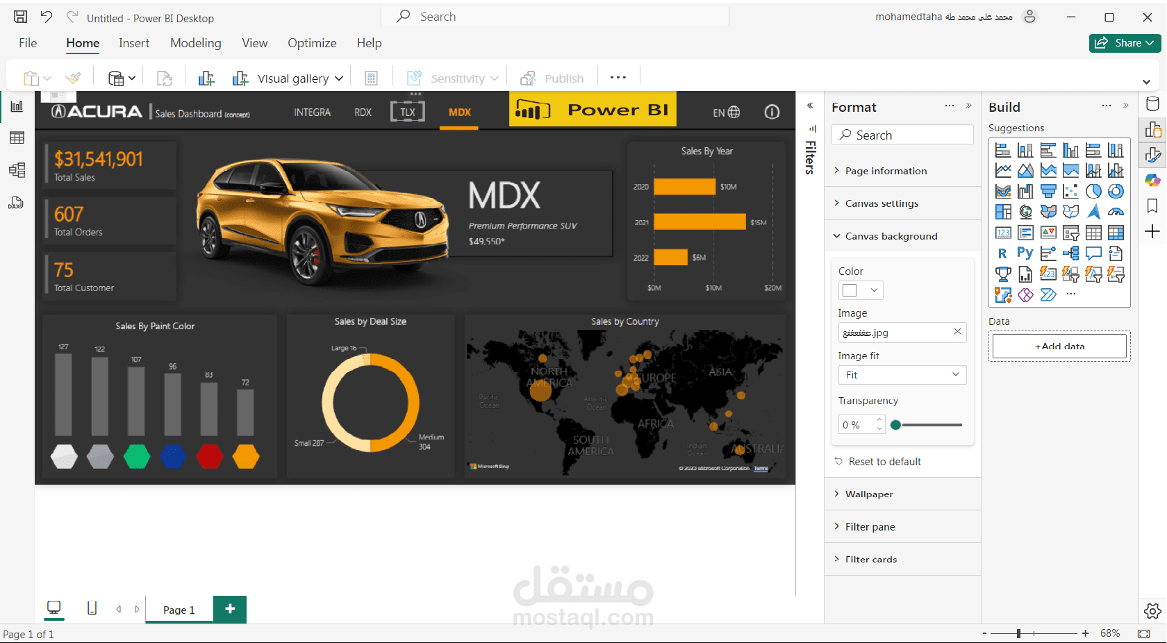Open the Data pane icon
Screen dimensions: 1167x643
pos(1152,104)
